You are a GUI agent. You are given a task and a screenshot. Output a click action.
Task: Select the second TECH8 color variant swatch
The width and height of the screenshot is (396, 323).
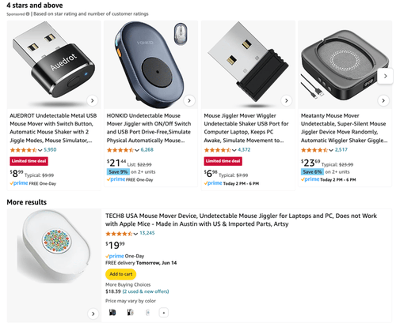click(x=130, y=313)
